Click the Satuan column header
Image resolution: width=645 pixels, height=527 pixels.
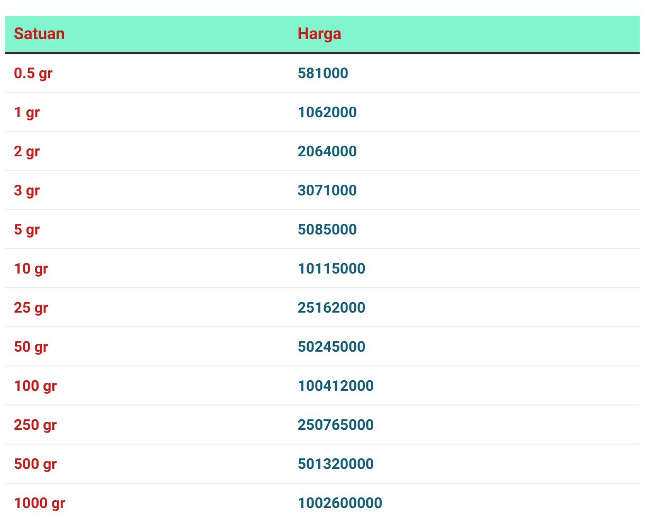click(39, 34)
